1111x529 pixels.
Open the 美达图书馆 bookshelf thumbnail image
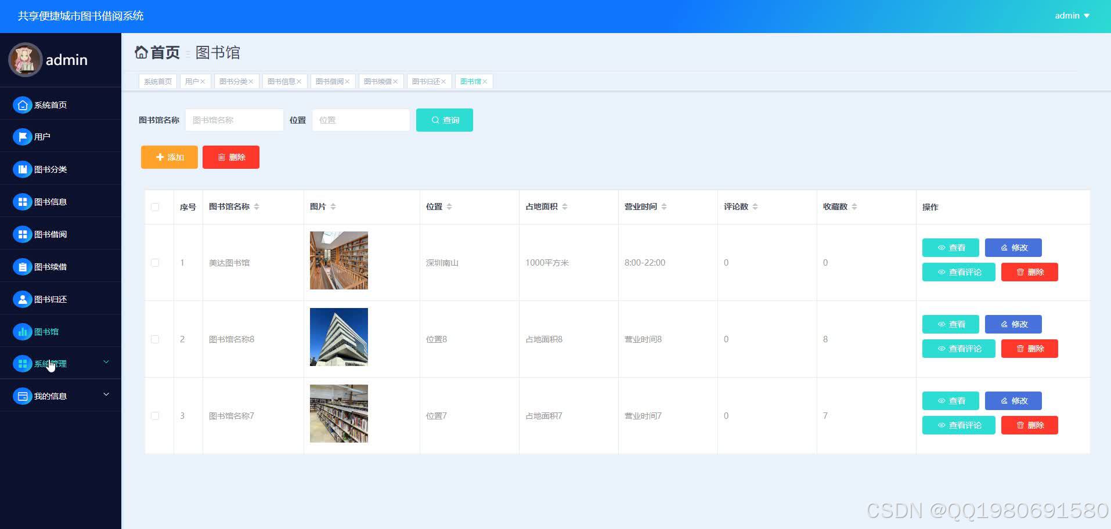[339, 260]
